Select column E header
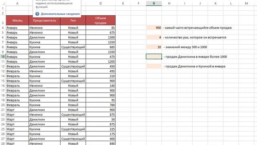This screenshot has height=145, width=257. tap(123, 3)
